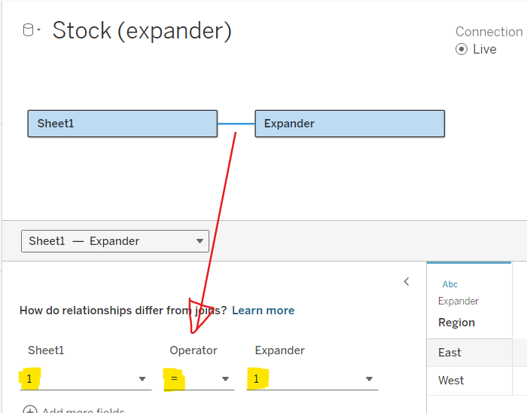The image size is (527, 413).
Task: Click the Expander table label above Region
Action: (458, 301)
